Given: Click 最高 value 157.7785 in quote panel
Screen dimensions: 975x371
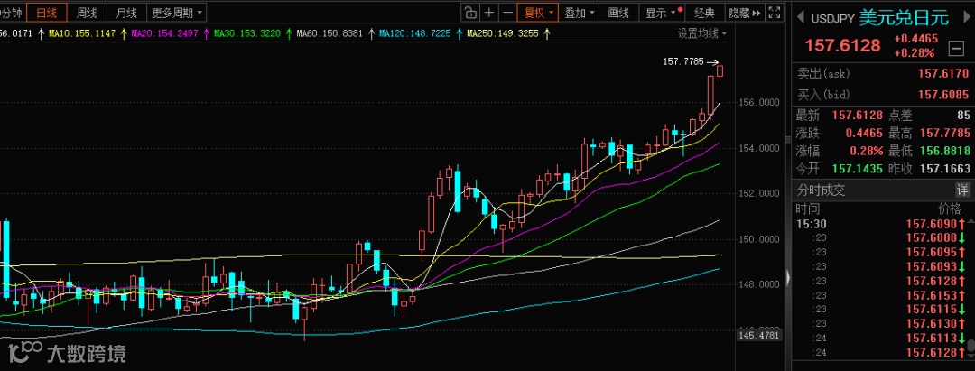Looking at the screenshot, I should point(944,133).
